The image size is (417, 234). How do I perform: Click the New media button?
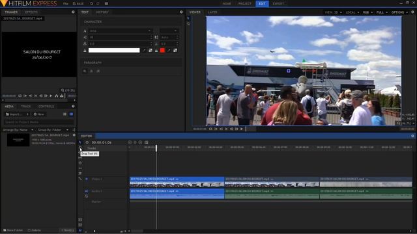[39, 114]
